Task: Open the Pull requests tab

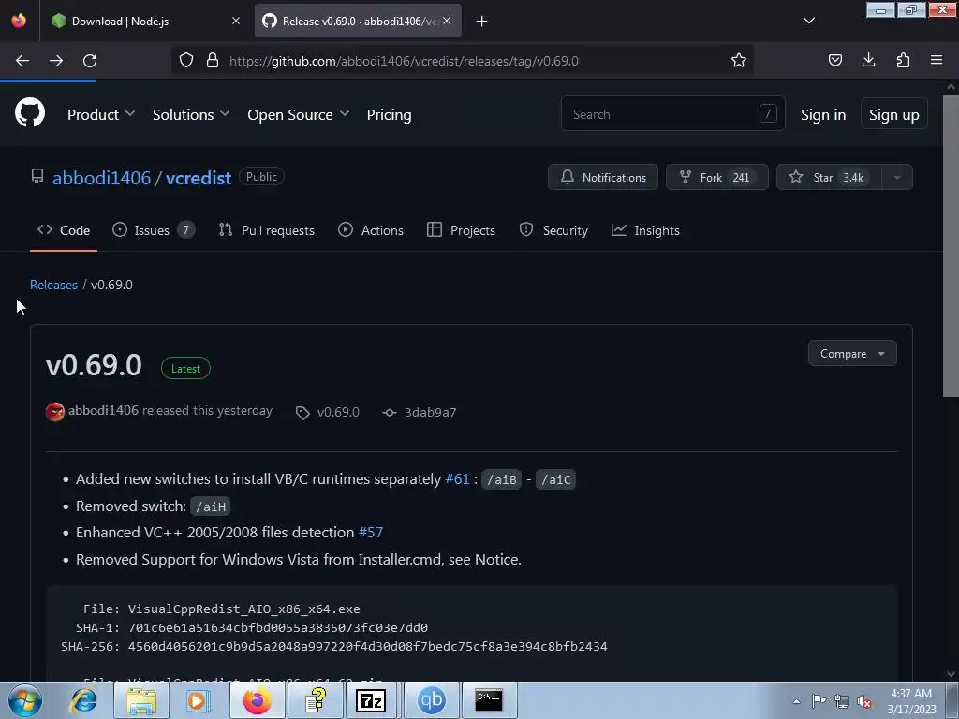Action: tap(267, 230)
